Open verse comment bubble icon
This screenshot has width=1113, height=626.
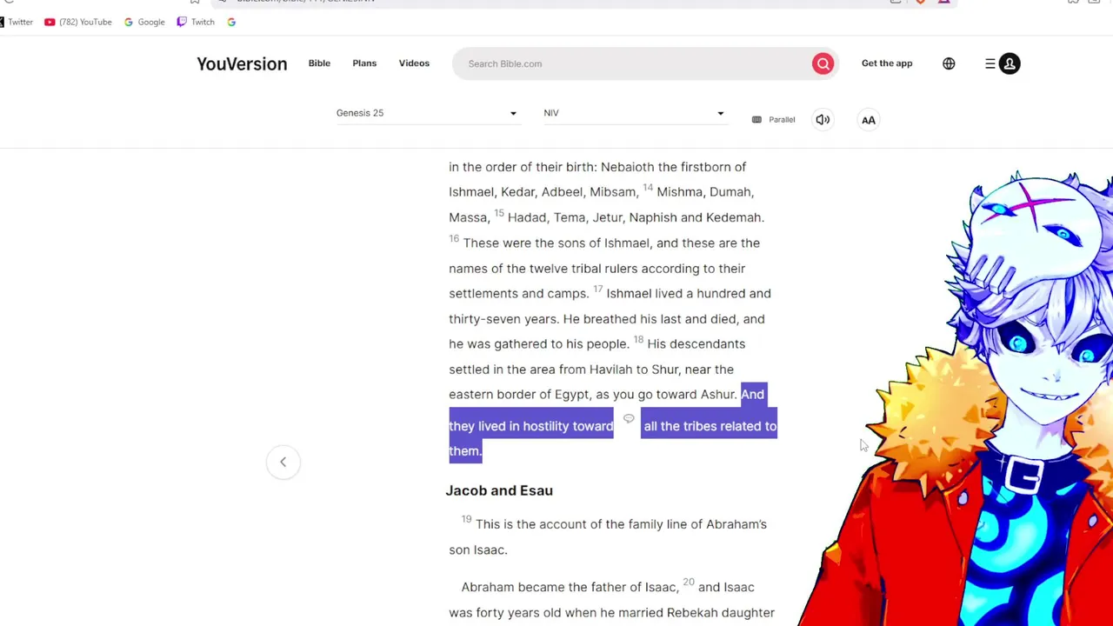pos(629,419)
